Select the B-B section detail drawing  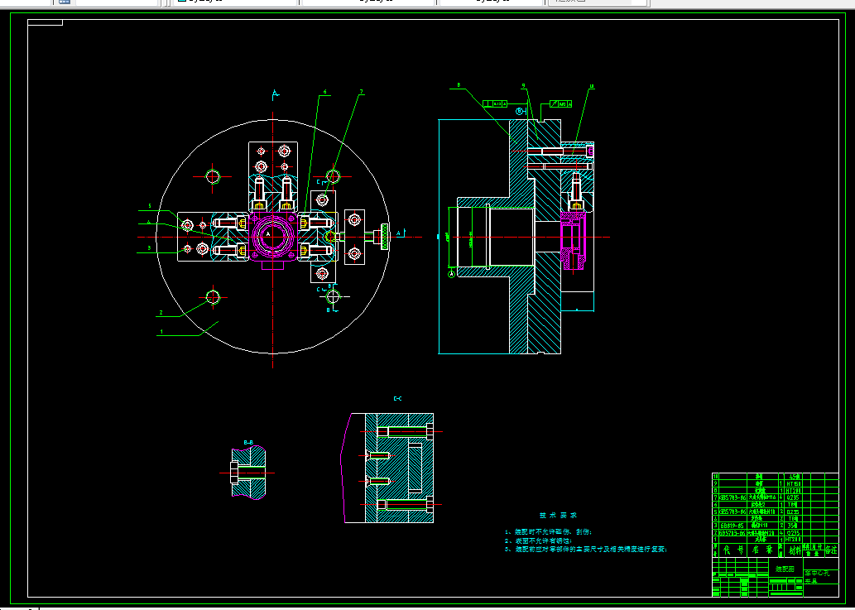click(247, 473)
